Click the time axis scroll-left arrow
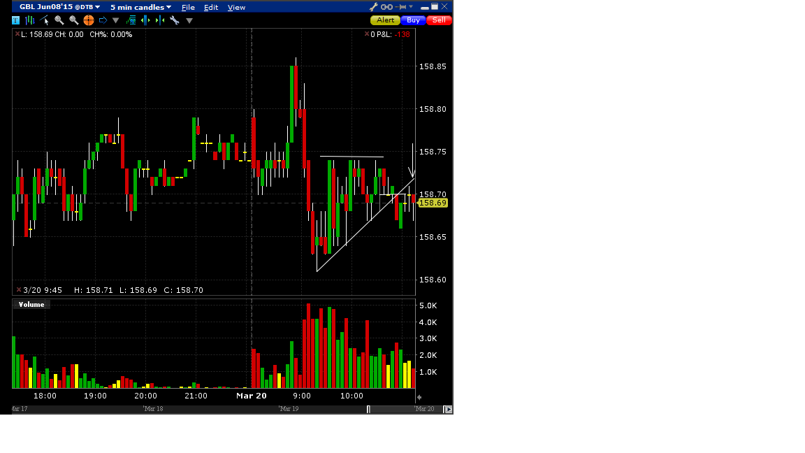Viewport: 805px width, 453px height. [x=419, y=397]
